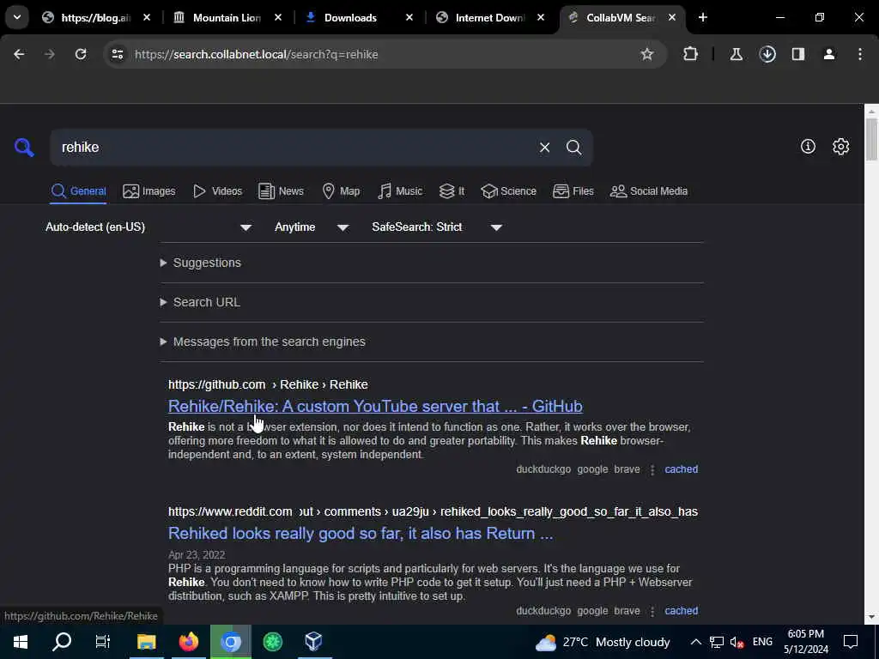Image resolution: width=879 pixels, height=659 pixels.
Task: Open Task View on taskbar
Action: tap(103, 642)
